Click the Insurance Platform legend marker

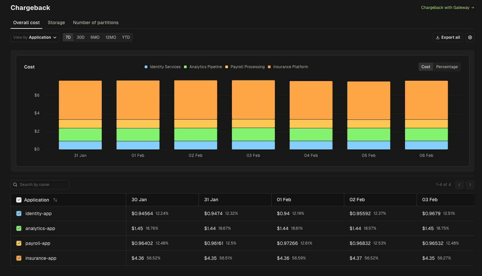pos(269,67)
